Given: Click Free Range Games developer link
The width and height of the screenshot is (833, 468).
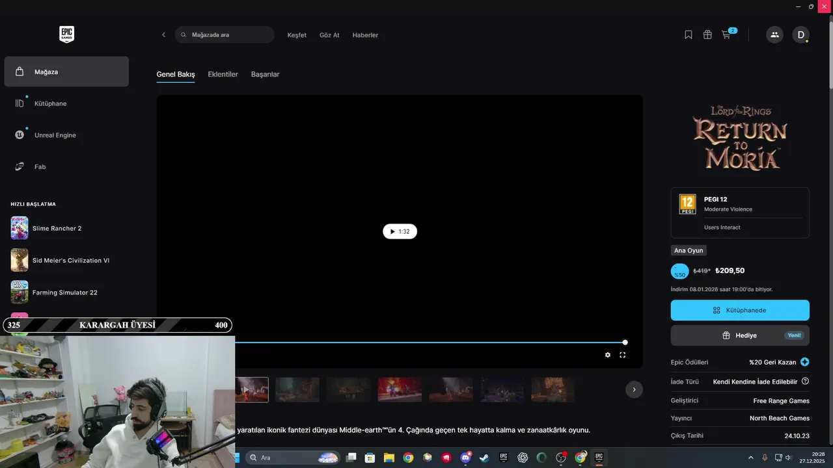Looking at the screenshot, I should click(x=781, y=400).
